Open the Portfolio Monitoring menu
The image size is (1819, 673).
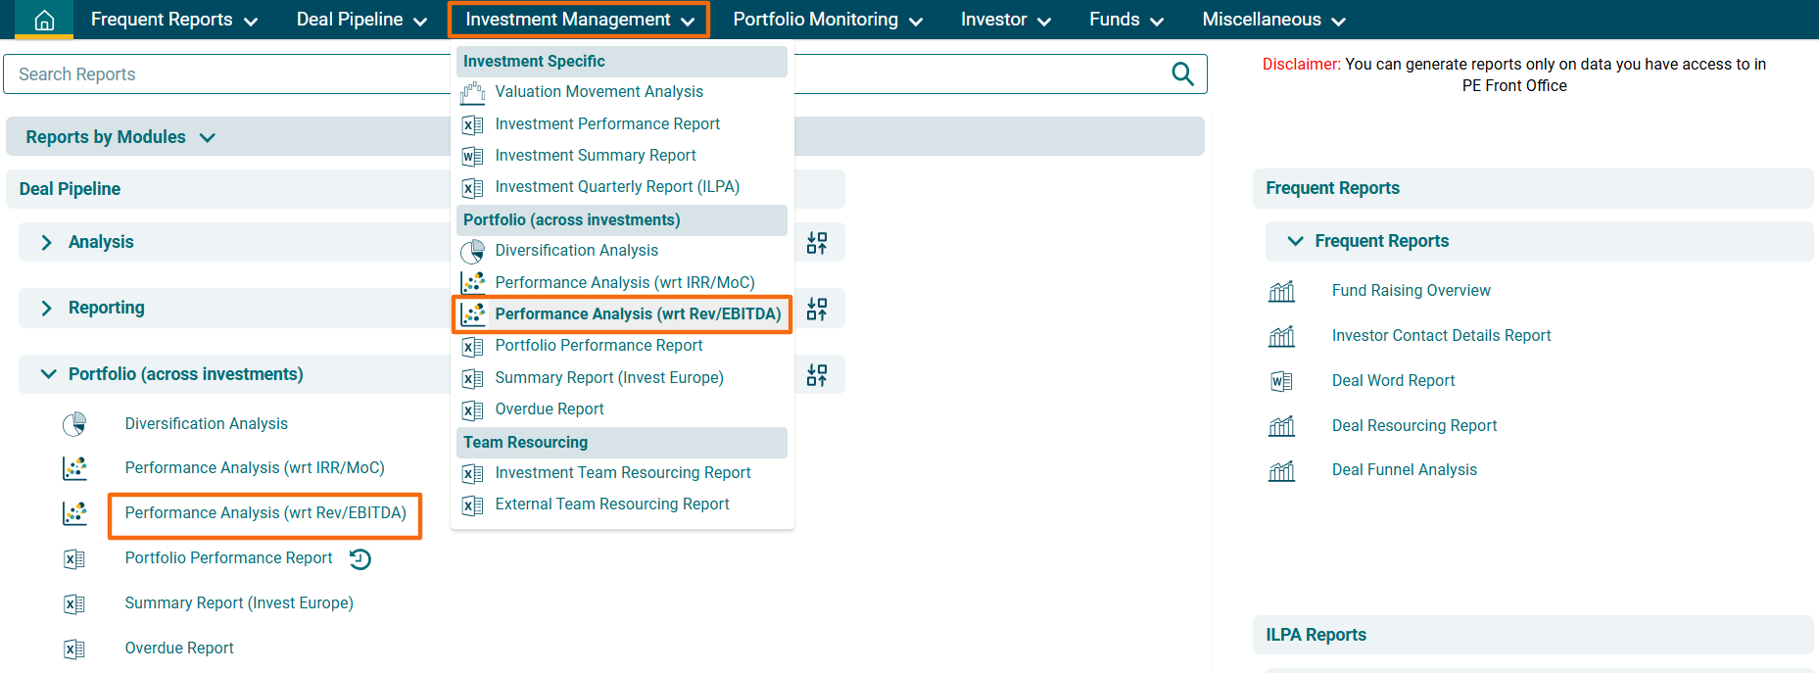pos(827,20)
